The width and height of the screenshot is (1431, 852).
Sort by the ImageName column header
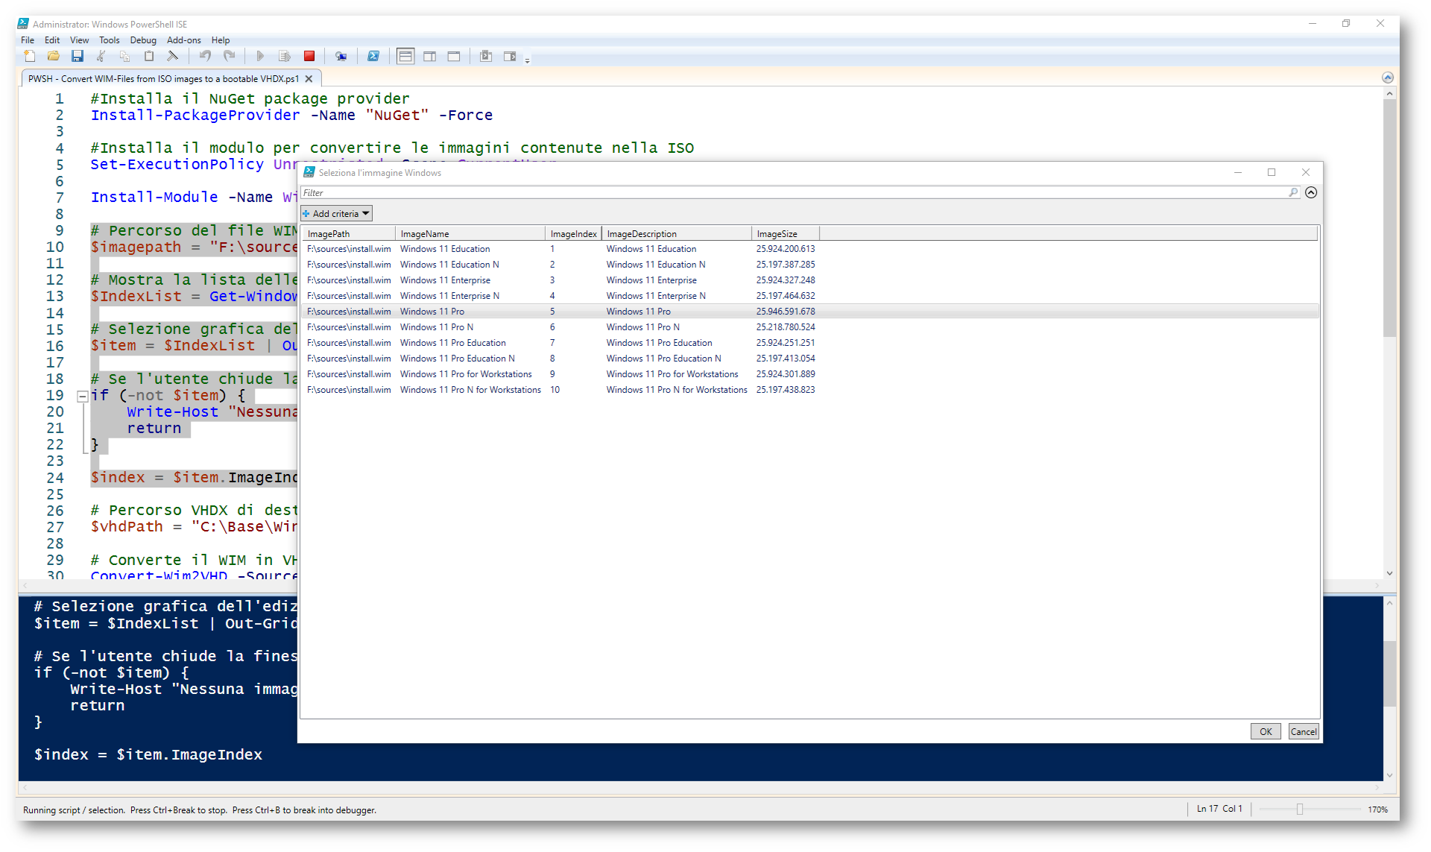(x=470, y=233)
